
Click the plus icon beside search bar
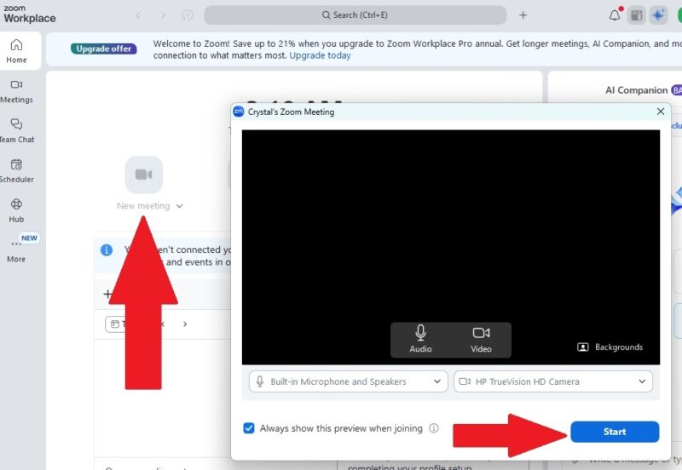point(523,15)
